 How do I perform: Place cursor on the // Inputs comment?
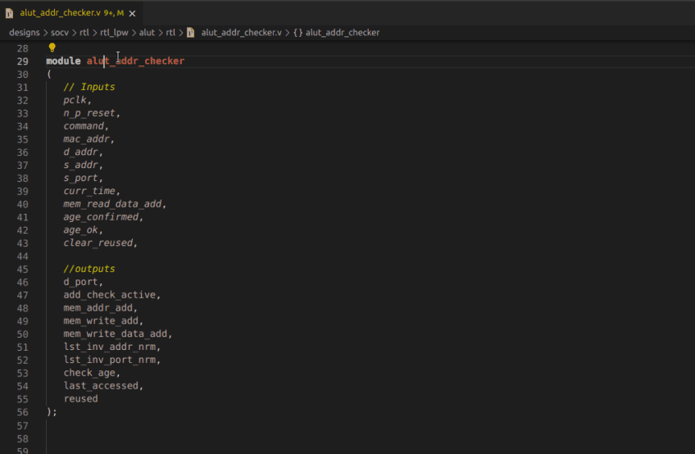pyautogui.click(x=89, y=87)
